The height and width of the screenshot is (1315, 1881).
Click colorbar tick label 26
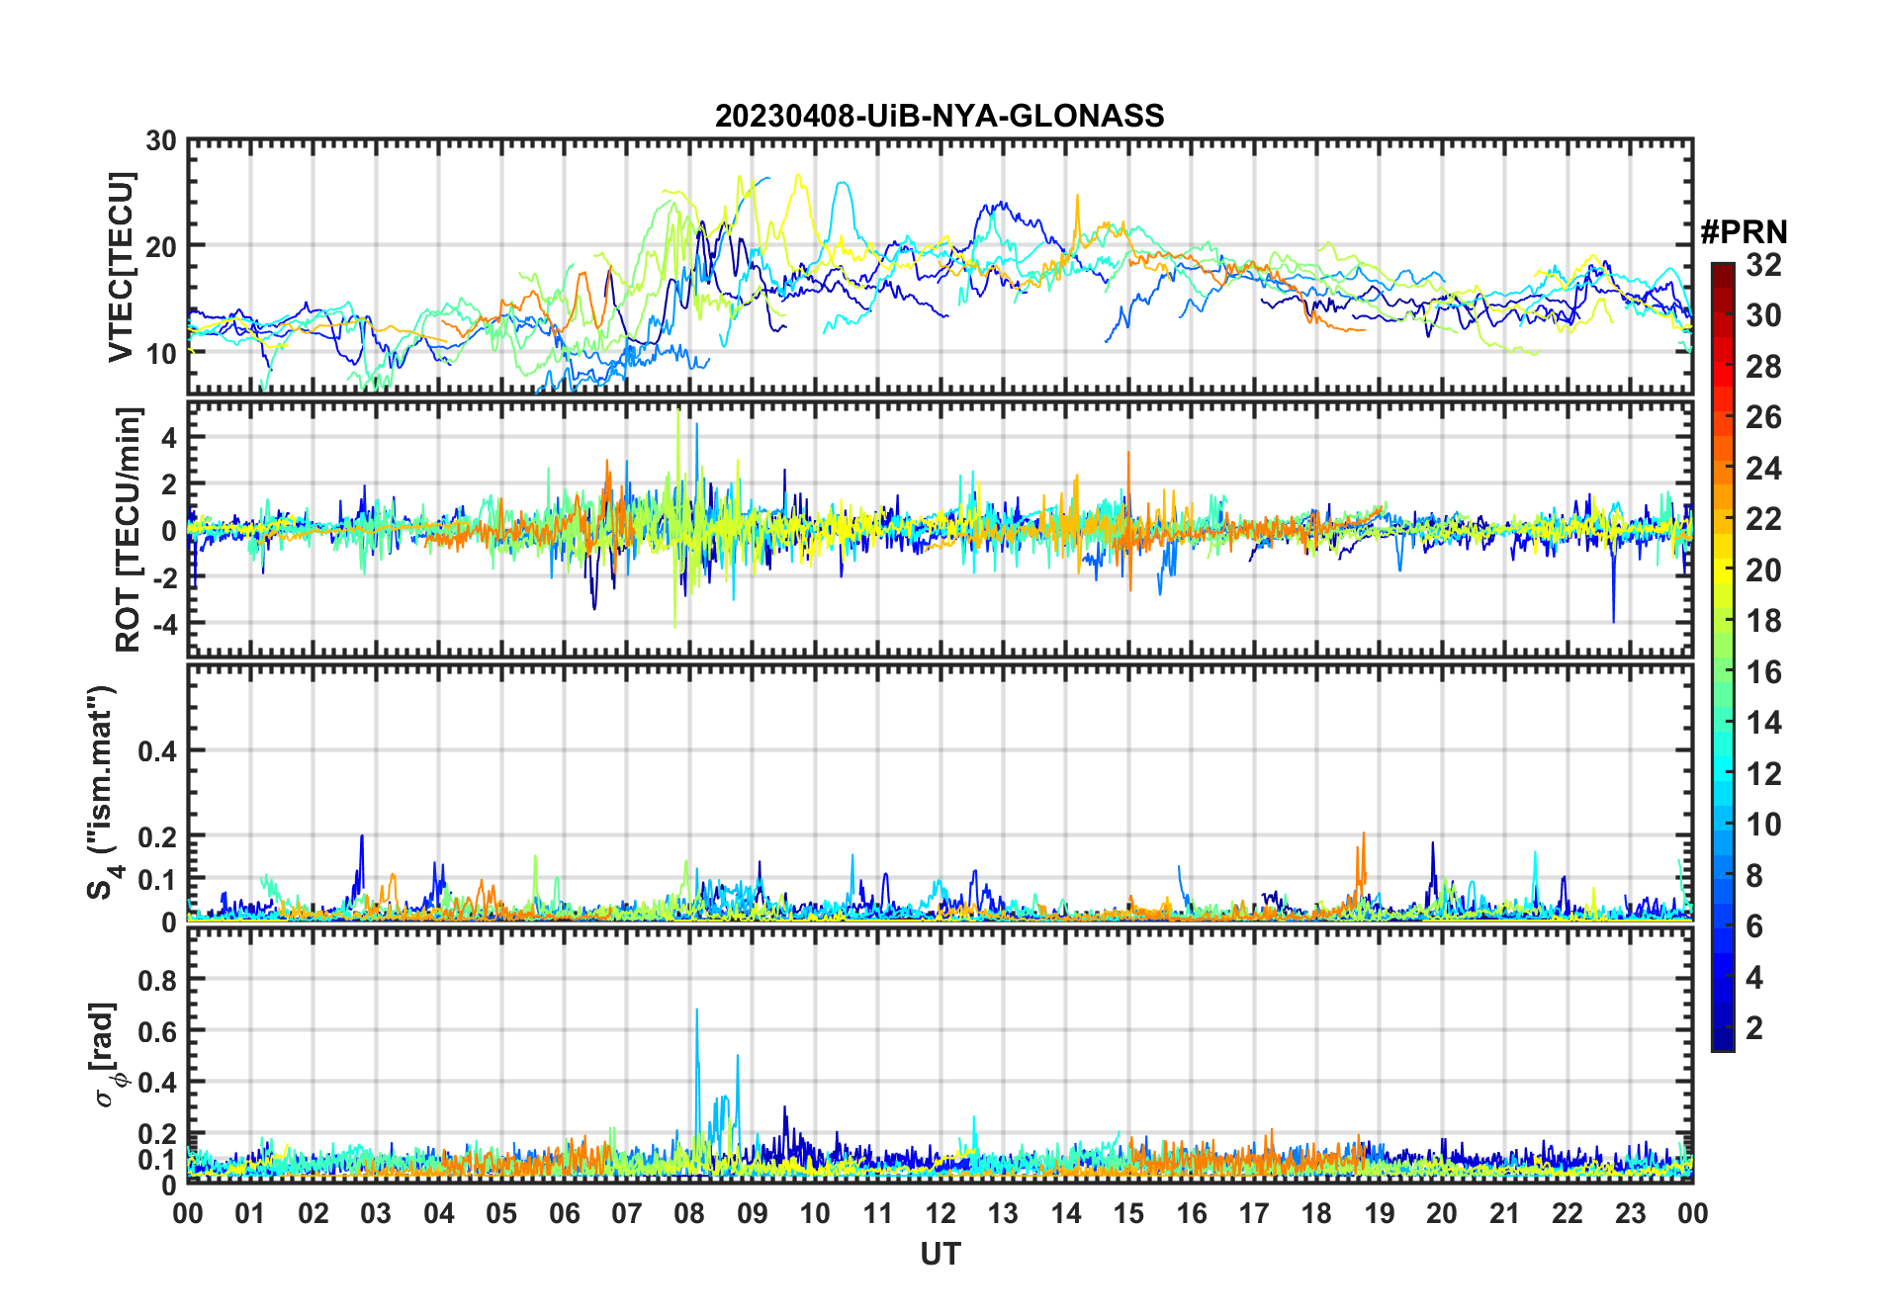(x=1763, y=417)
